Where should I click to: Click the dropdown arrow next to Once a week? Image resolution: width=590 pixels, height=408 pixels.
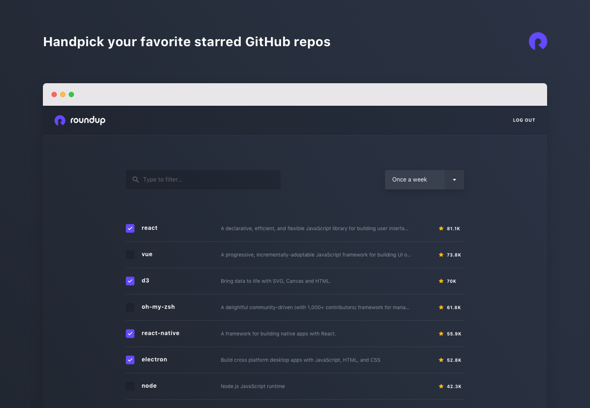coord(454,180)
